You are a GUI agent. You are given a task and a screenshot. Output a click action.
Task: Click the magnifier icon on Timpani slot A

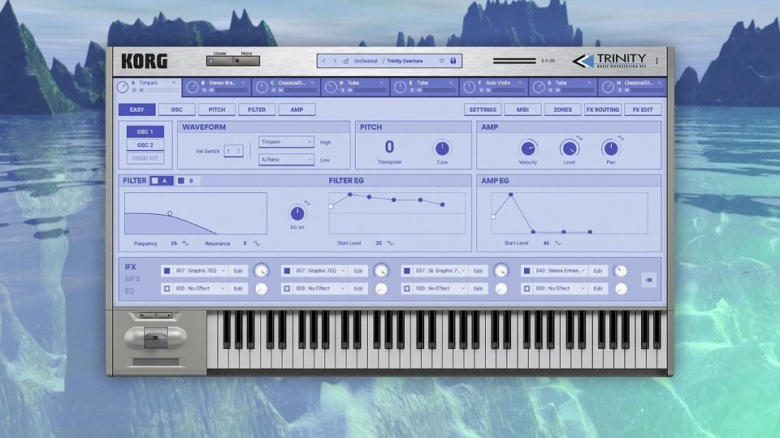pos(174,83)
